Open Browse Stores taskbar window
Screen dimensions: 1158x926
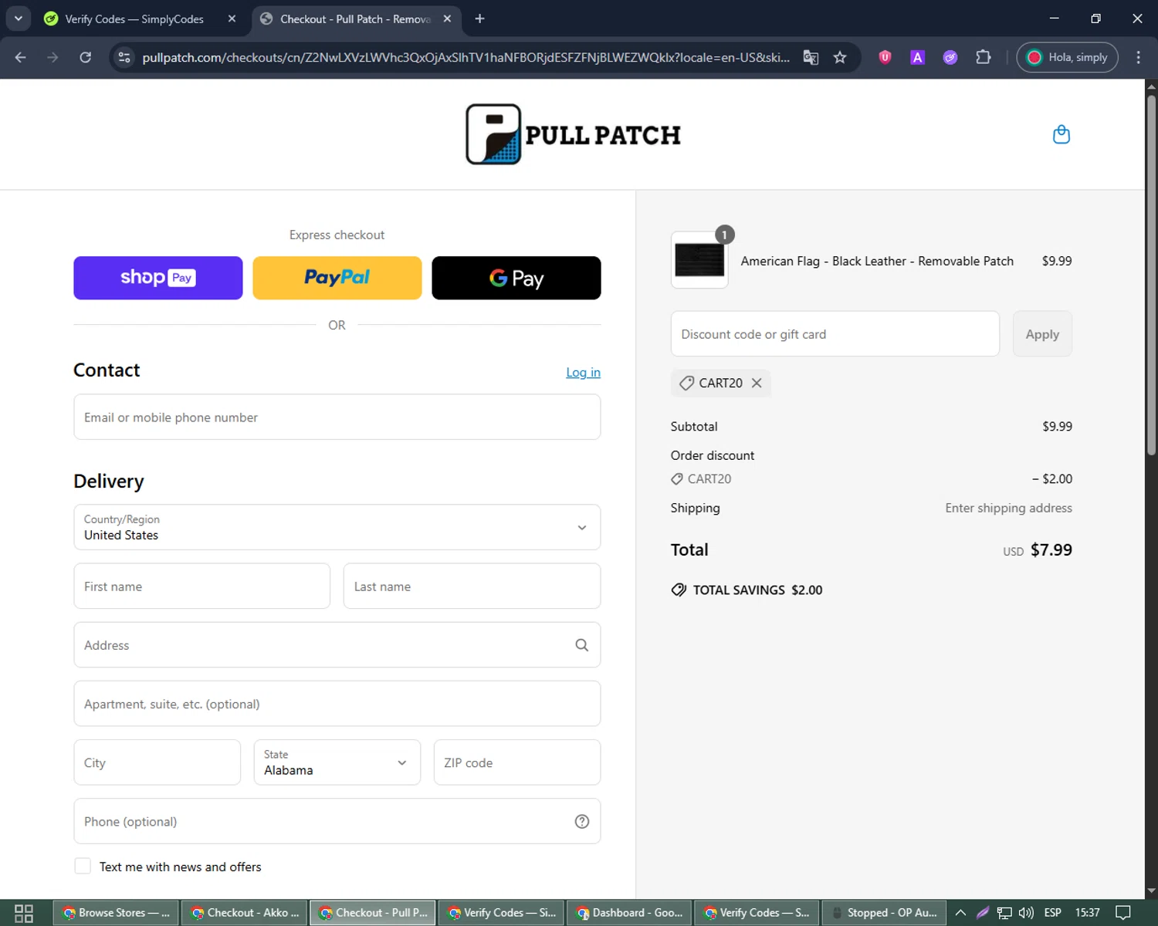point(116,913)
